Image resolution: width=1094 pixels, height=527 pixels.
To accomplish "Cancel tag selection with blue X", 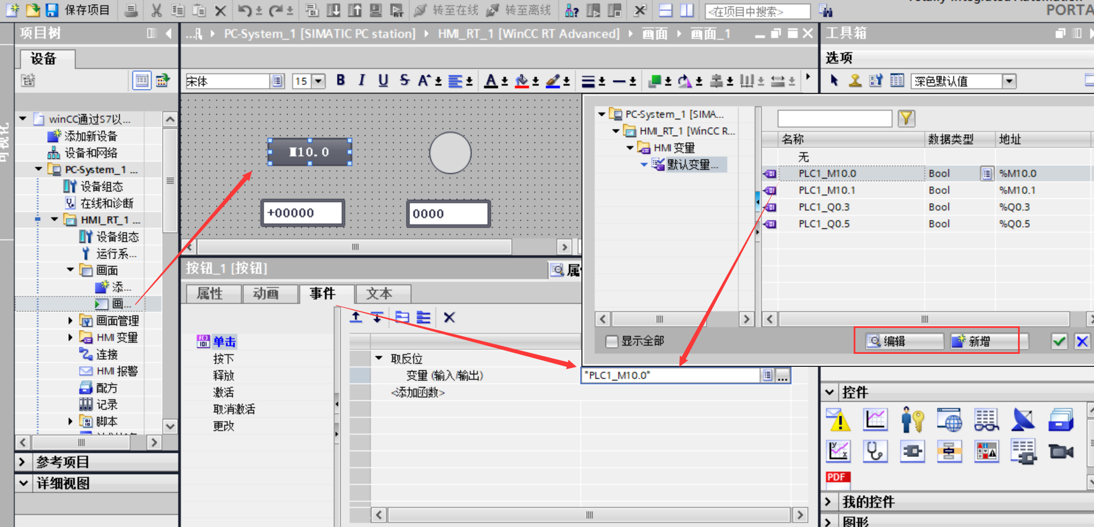I will (x=1082, y=342).
